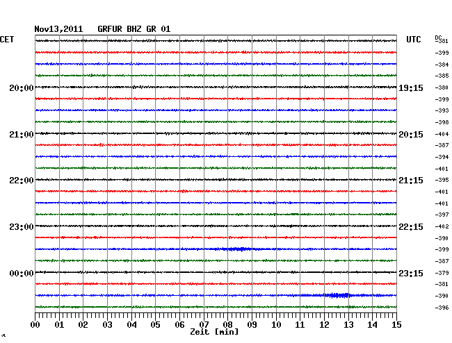Click minute tick label "01"
452x343 pixels.
[x=59, y=325]
